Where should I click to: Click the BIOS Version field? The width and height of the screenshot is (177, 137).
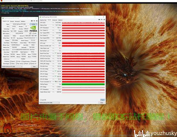pos(19,34)
